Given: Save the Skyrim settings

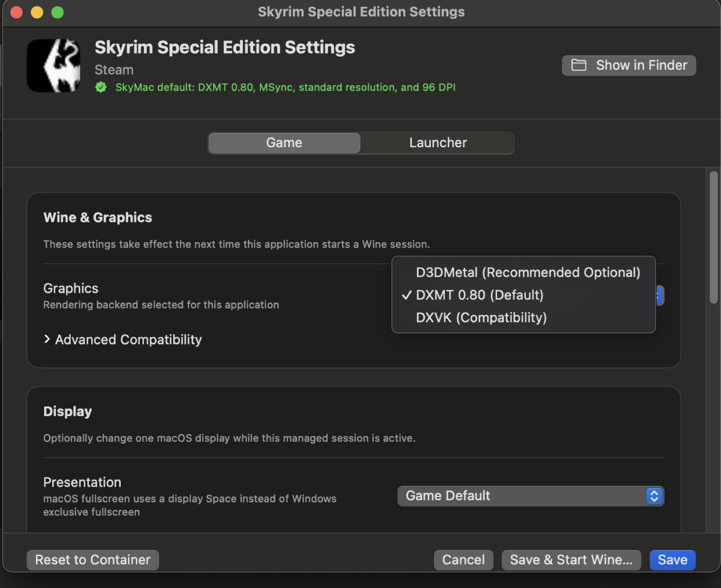Looking at the screenshot, I should [x=672, y=560].
